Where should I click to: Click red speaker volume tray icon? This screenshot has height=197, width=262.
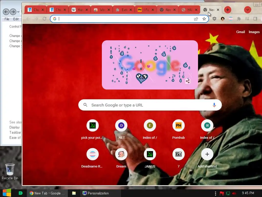[x=234, y=193]
